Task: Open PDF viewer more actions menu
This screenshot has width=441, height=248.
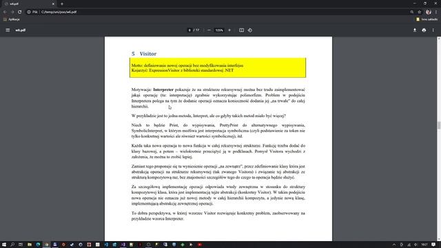Action: point(433,30)
